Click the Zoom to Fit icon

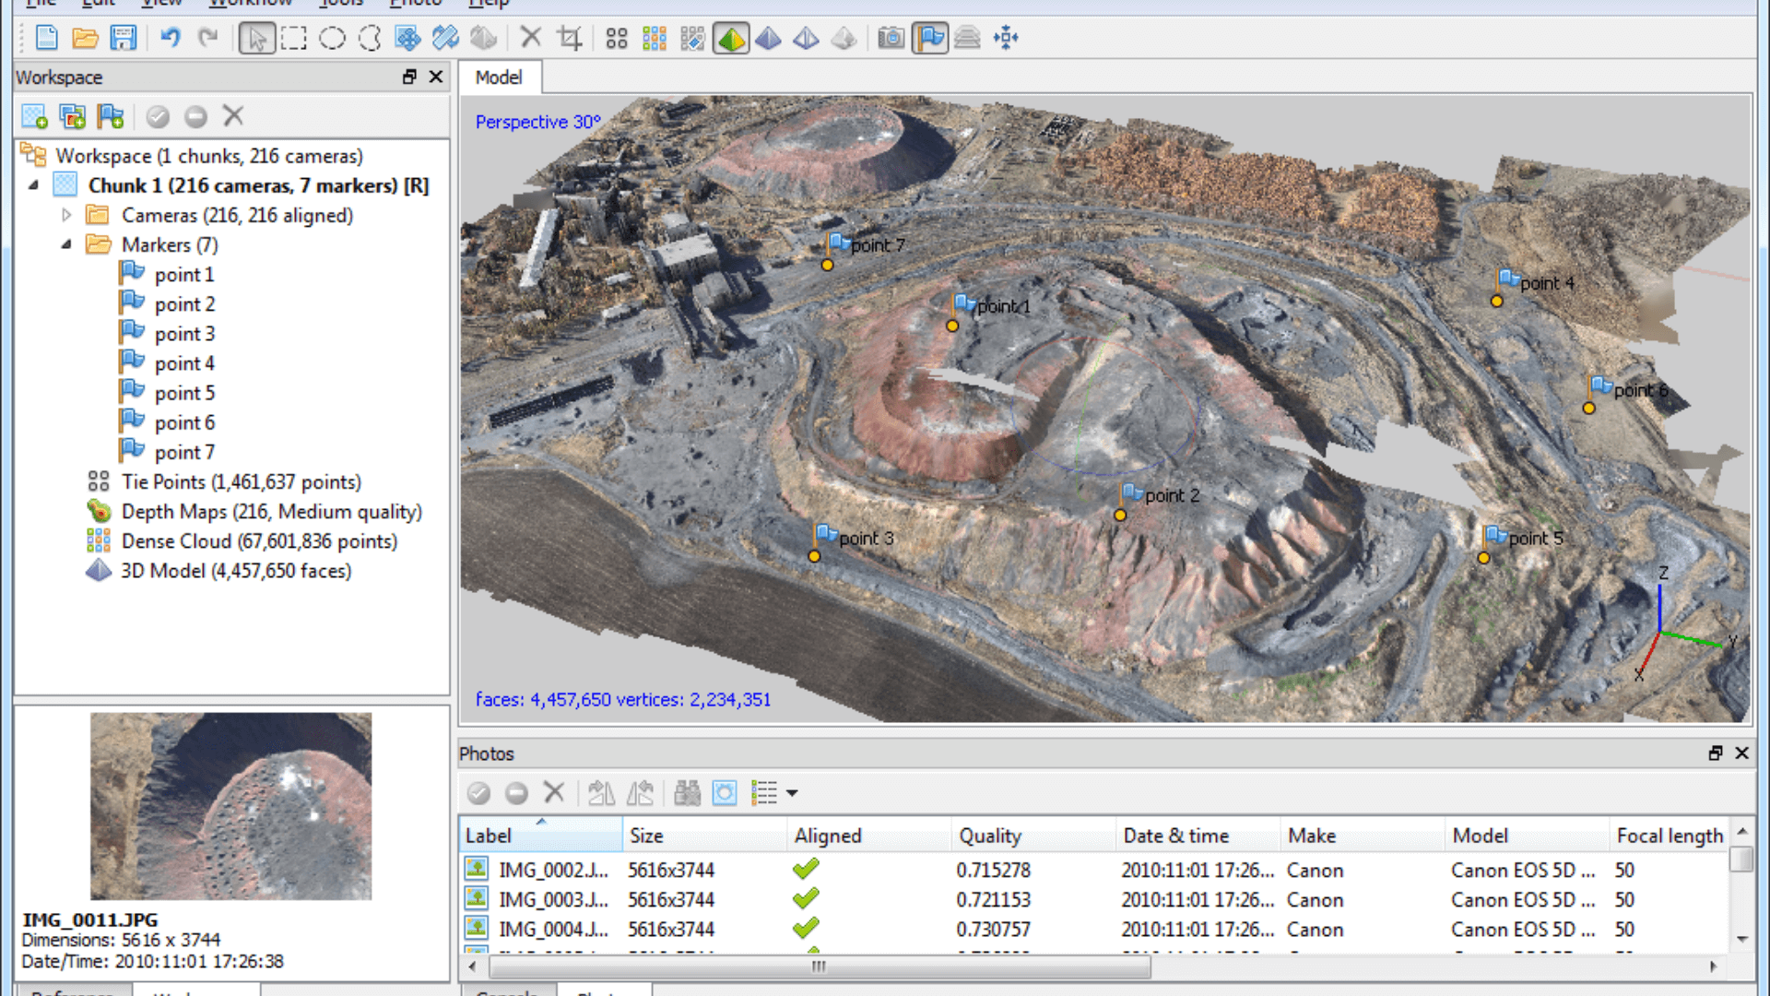[x=1006, y=38]
